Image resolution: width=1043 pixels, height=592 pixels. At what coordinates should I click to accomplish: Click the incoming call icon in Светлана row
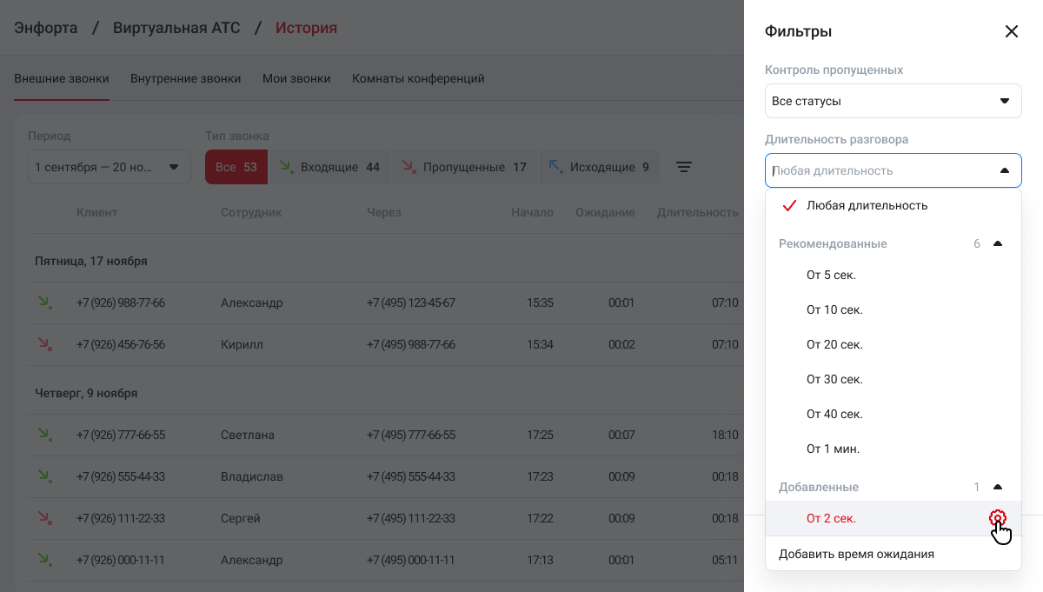[44, 435]
